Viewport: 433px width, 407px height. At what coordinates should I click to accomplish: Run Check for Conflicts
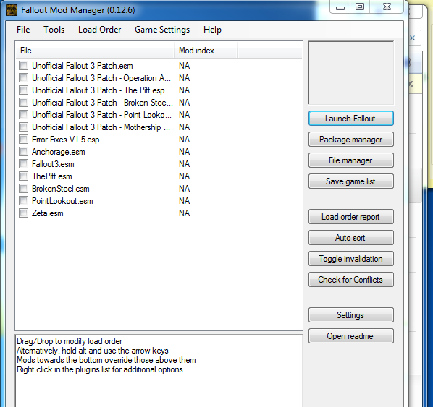click(x=350, y=280)
